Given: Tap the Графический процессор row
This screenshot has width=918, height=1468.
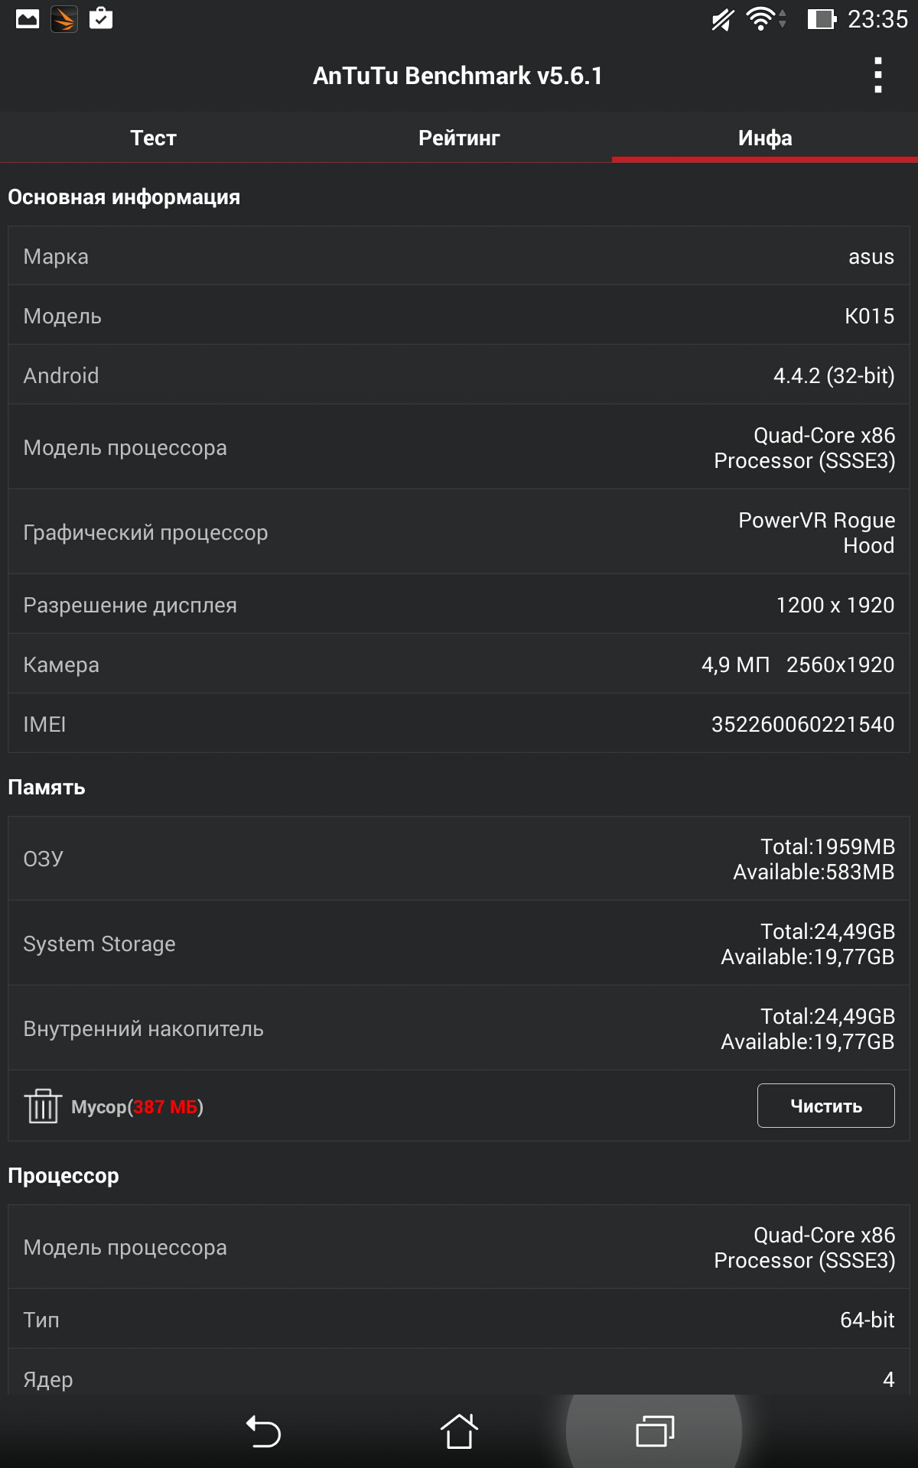Looking at the screenshot, I should click(x=459, y=532).
